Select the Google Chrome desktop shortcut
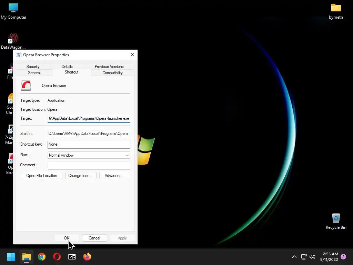 (9, 104)
